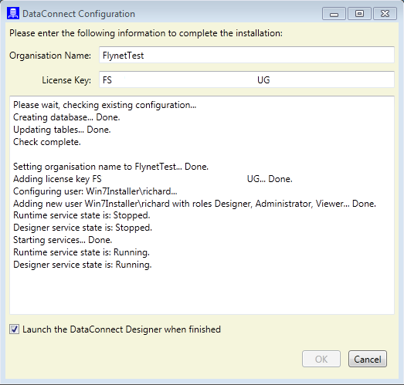Toggle Launch the DataConnect Designer checkbox
The height and width of the screenshot is (385, 404).
[14, 329]
